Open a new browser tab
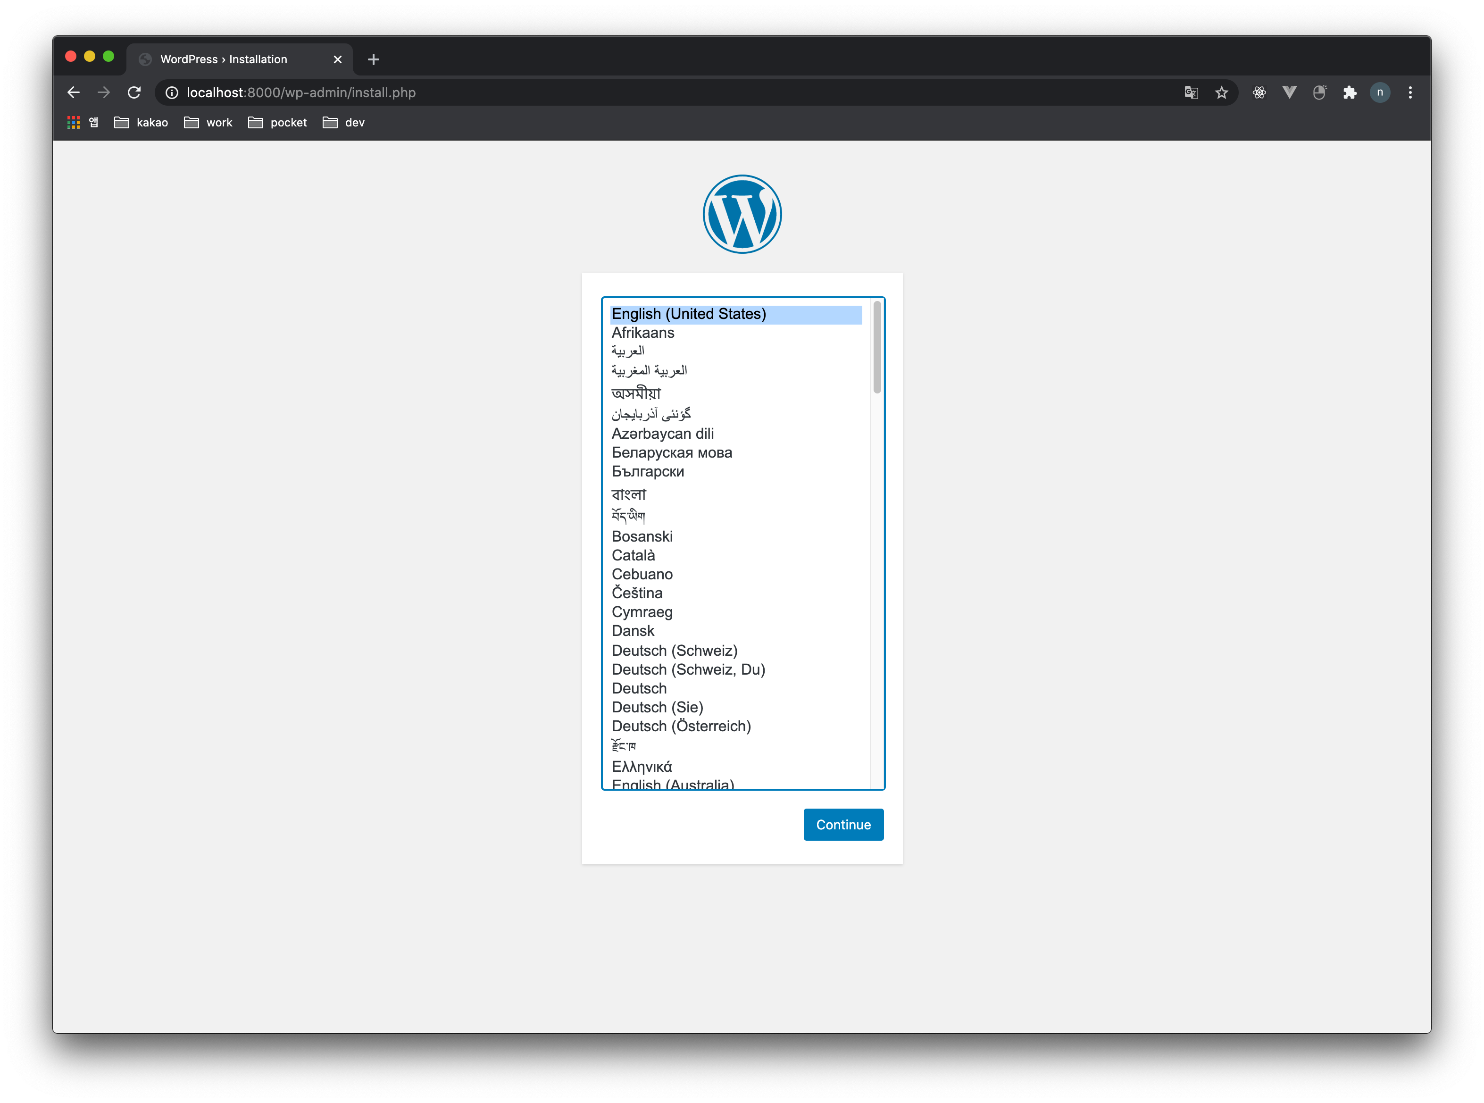This screenshot has height=1103, width=1484. pyautogui.click(x=373, y=59)
